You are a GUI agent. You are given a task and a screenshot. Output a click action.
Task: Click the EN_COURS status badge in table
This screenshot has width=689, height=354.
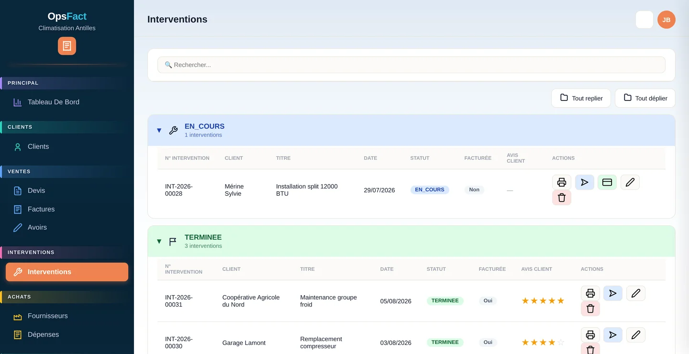(x=430, y=190)
